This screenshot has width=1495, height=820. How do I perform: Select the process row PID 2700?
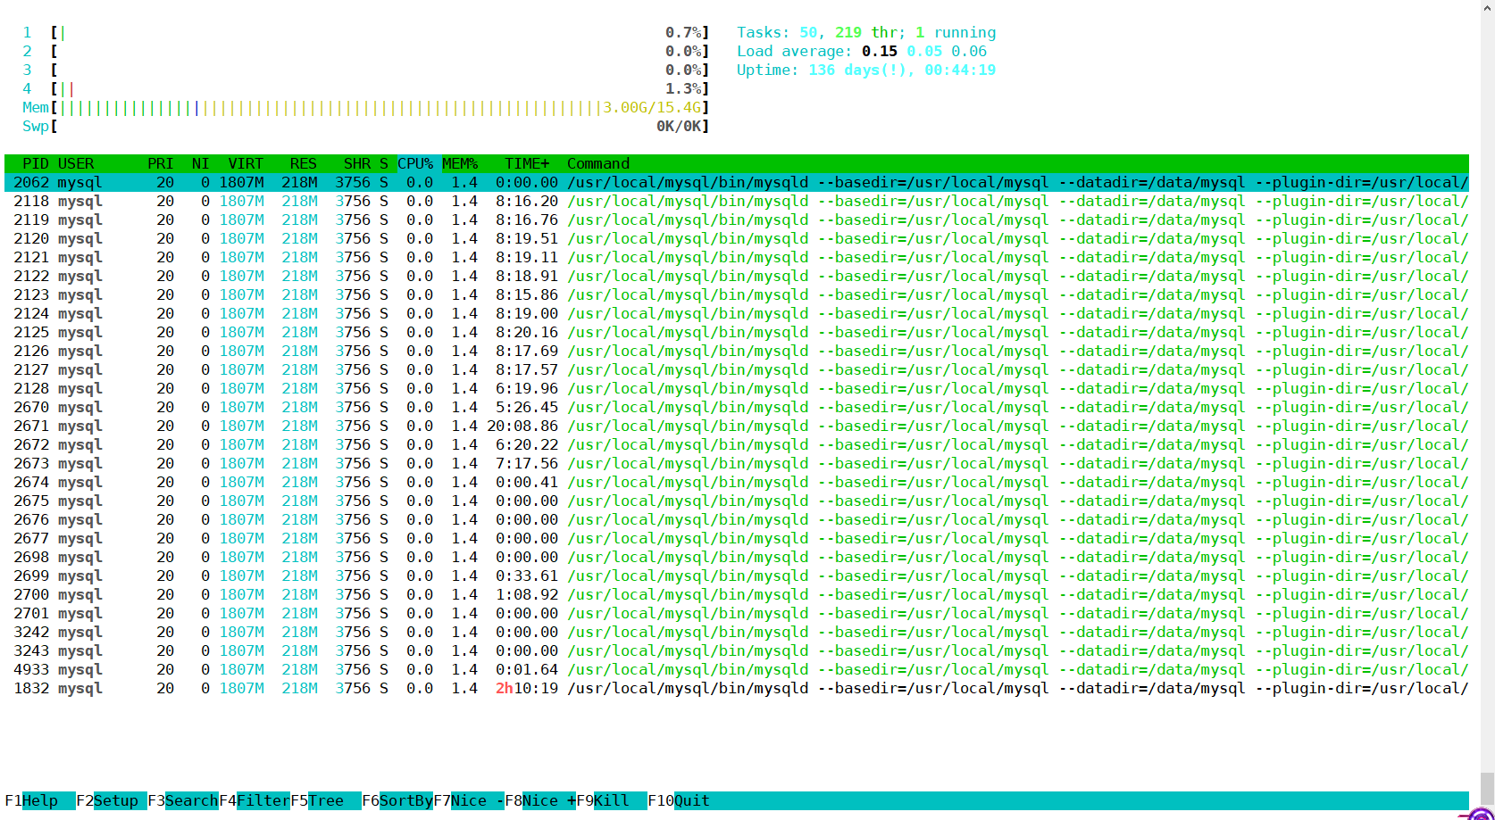[x=737, y=594]
